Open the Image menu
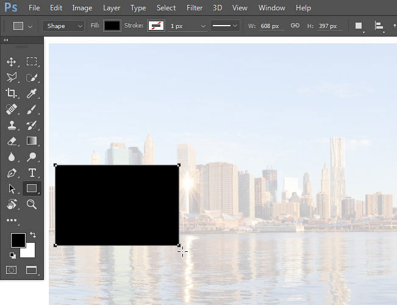 pos(82,8)
